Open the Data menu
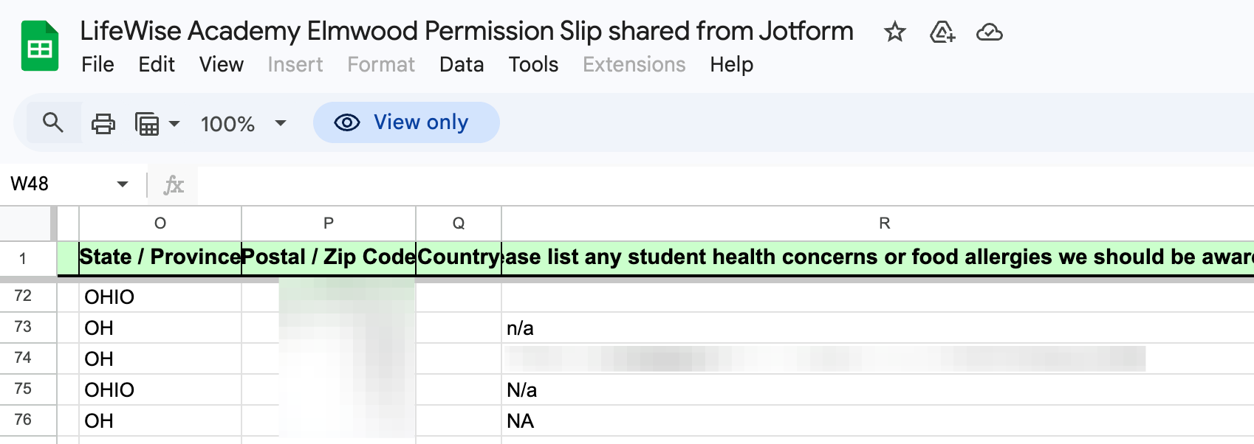The height and width of the screenshot is (444, 1254). point(462,65)
